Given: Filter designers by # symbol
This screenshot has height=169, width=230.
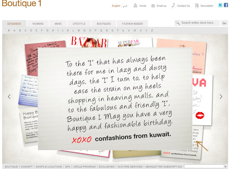Looking at the screenshot, I should tap(9, 30).
